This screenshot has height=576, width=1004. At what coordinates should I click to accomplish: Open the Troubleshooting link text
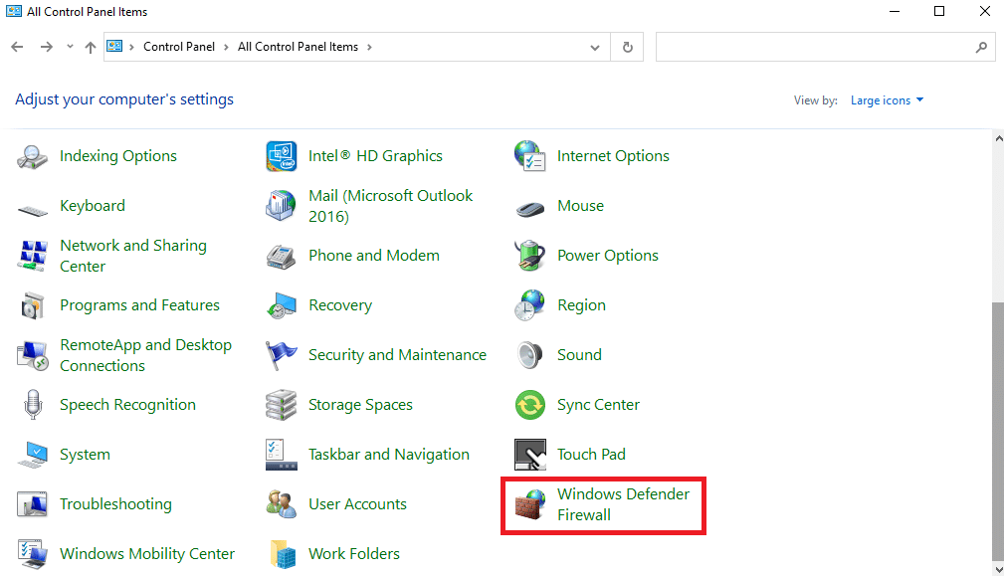[115, 504]
